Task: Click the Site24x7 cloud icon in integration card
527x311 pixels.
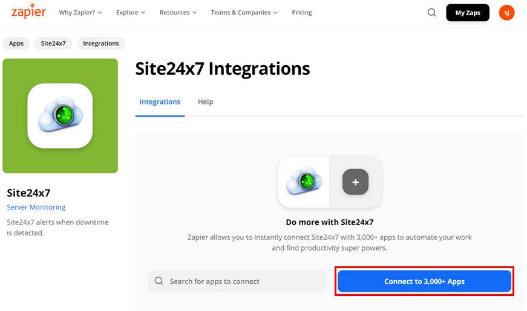Action: (x=304, y=182)
